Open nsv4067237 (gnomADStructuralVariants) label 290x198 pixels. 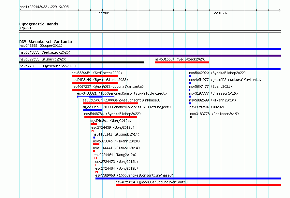pos(108,86)
